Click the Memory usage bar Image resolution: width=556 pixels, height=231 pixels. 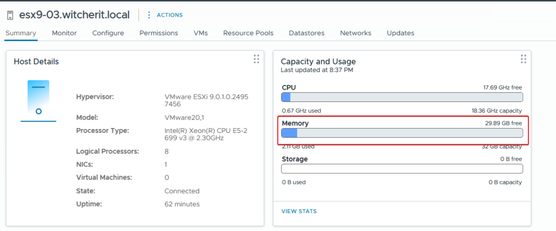click(x=402, y=133)
